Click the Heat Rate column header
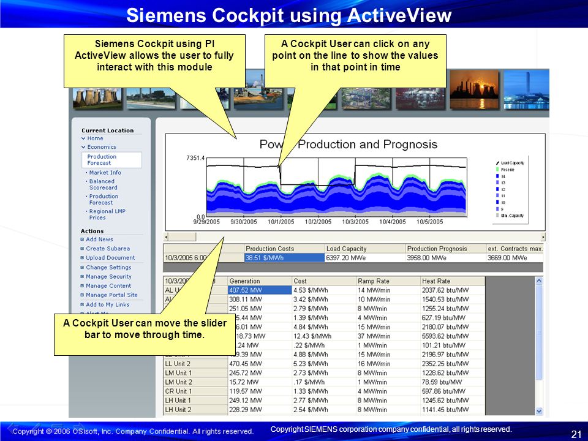 coord(453,281)
